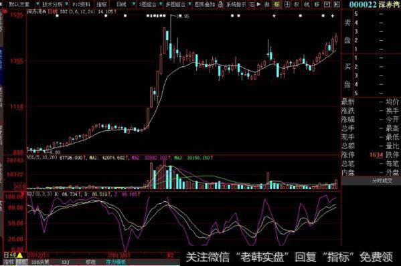This screenshot has width=401, height=266.
Task: Switch to the 123决策 bottom tab
Action: tap(39, 262)
